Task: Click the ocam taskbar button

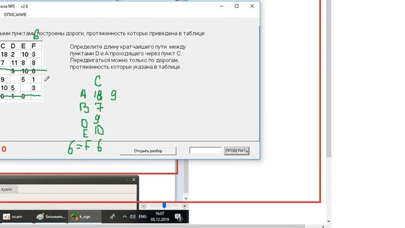Action: pyautogui.click(x=13, y=217)
